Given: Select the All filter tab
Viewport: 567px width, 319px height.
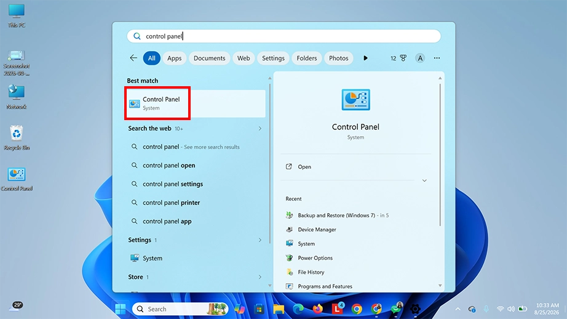Looking at the screenshot, I should pyautogui.click(x=151, y=58).
